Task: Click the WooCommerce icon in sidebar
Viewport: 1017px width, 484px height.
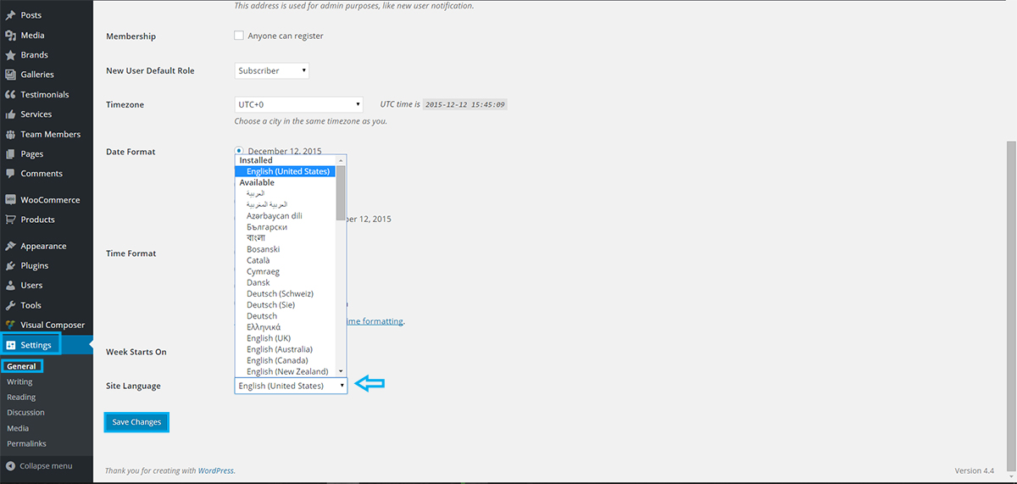Action: [10, 200]
